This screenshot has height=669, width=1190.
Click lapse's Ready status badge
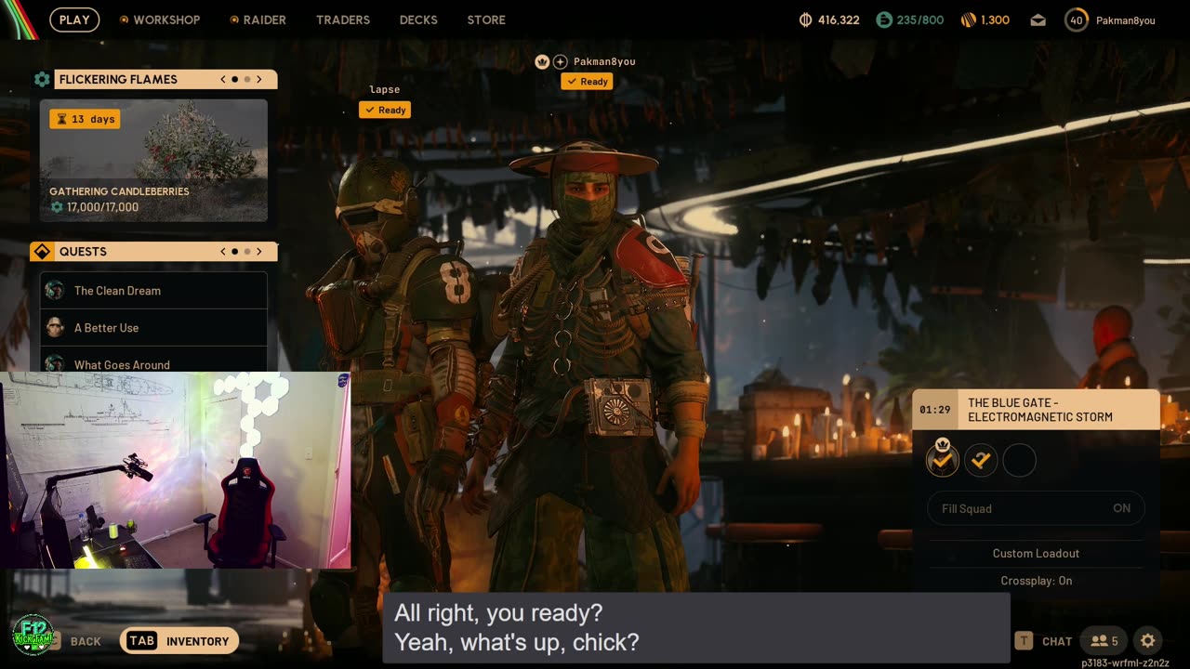coord(385,110)
